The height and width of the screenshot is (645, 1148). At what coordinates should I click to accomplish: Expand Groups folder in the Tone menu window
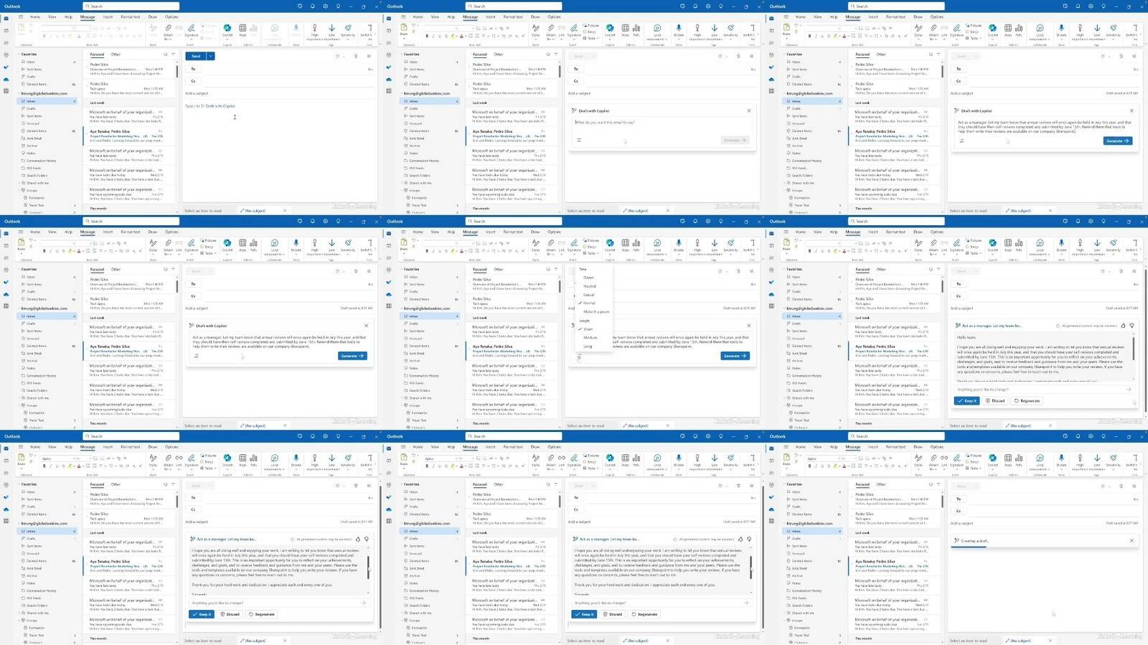click(403, 405)
